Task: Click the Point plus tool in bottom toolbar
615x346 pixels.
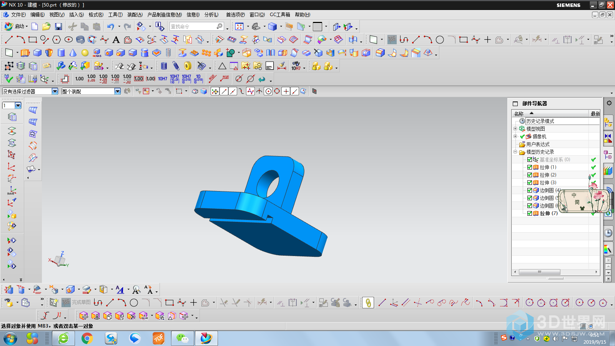Action: tap(193, 303)
